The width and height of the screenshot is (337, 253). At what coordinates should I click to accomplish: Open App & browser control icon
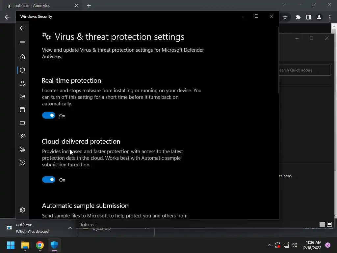click(22, 110)
